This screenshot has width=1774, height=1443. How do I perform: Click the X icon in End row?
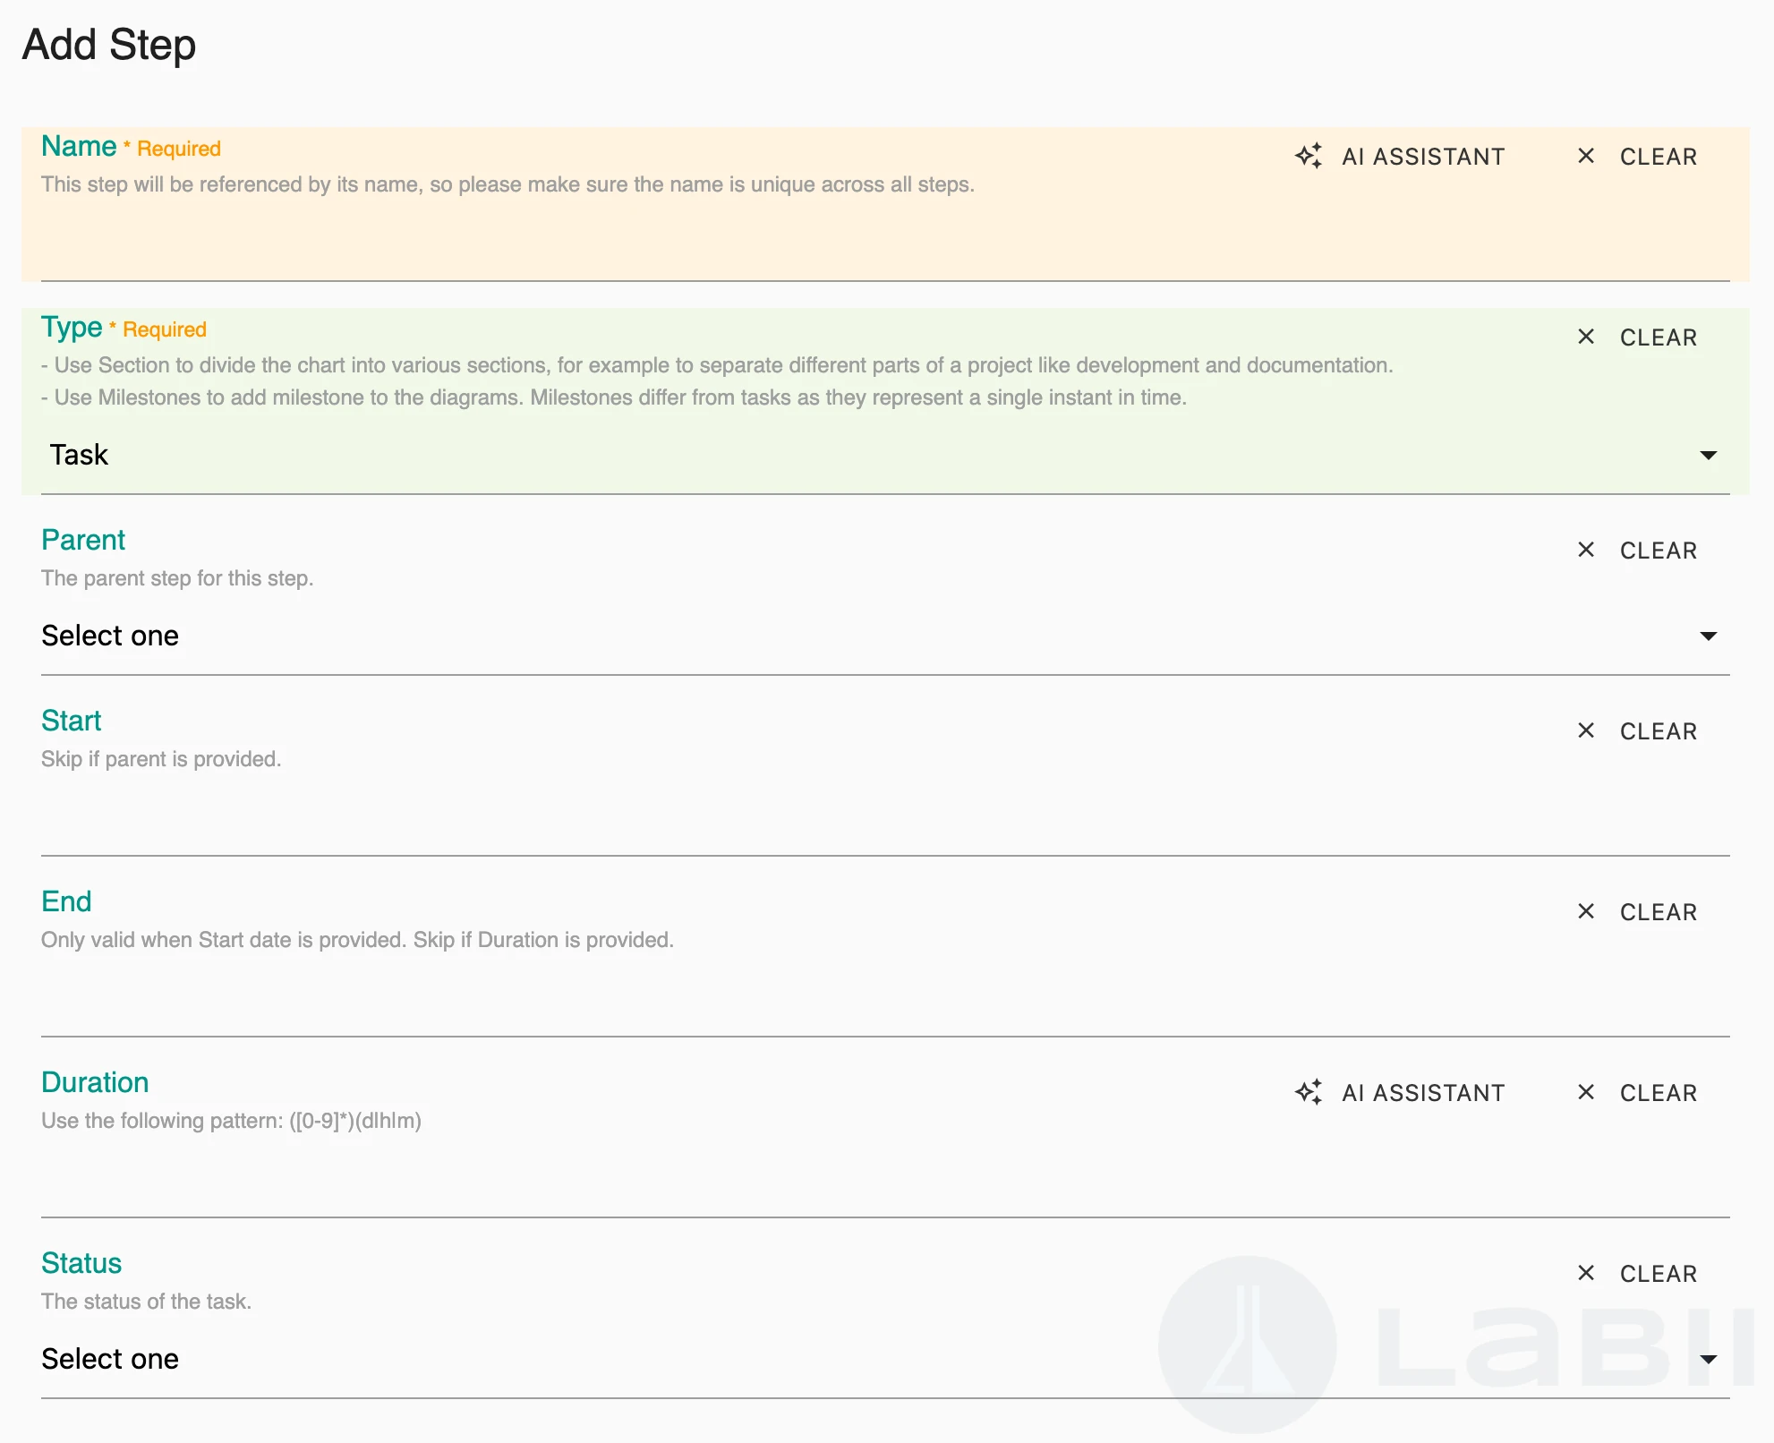pyautogui.click(x=1586, y=911)
